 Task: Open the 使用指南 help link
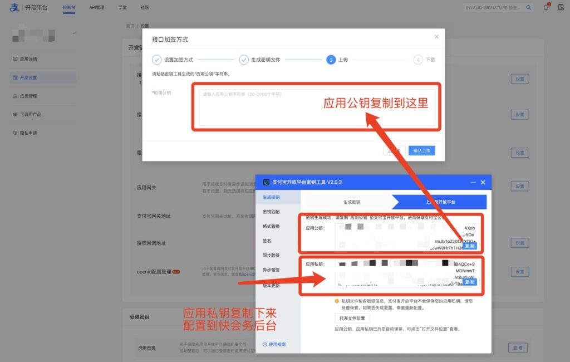274,344
